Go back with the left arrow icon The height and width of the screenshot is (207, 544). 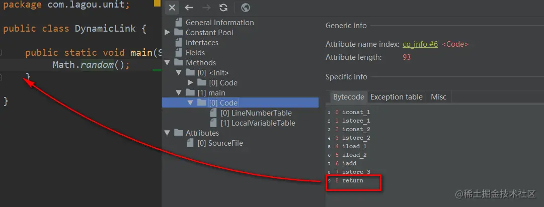point(189,8)
